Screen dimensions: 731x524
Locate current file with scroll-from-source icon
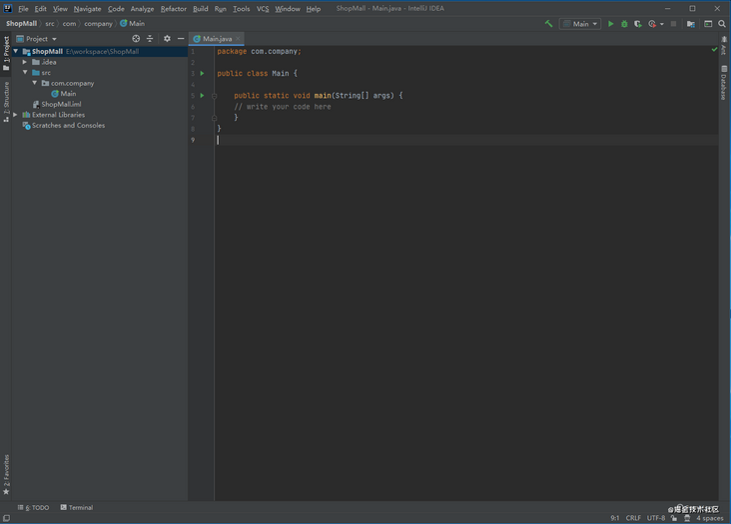[x=136, y=39]
